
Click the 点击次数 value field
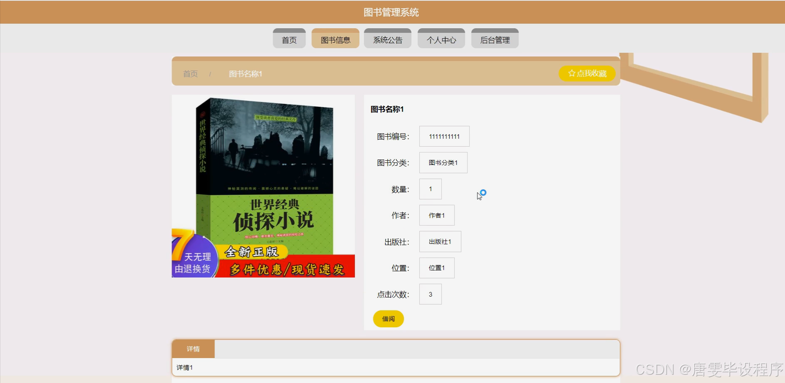pos(431,294)
